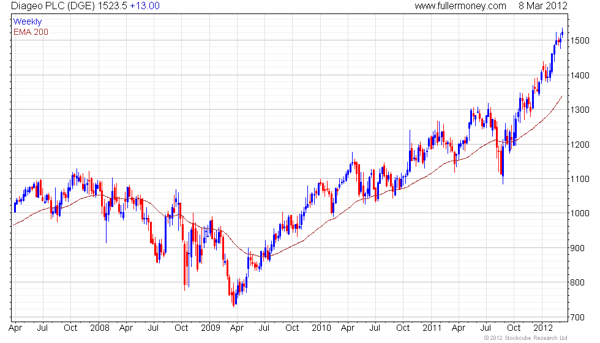Click the Diageo PLC (DGE) title
Image resolution: width=600 pixels, height=343 pixels.
[53, 6]
